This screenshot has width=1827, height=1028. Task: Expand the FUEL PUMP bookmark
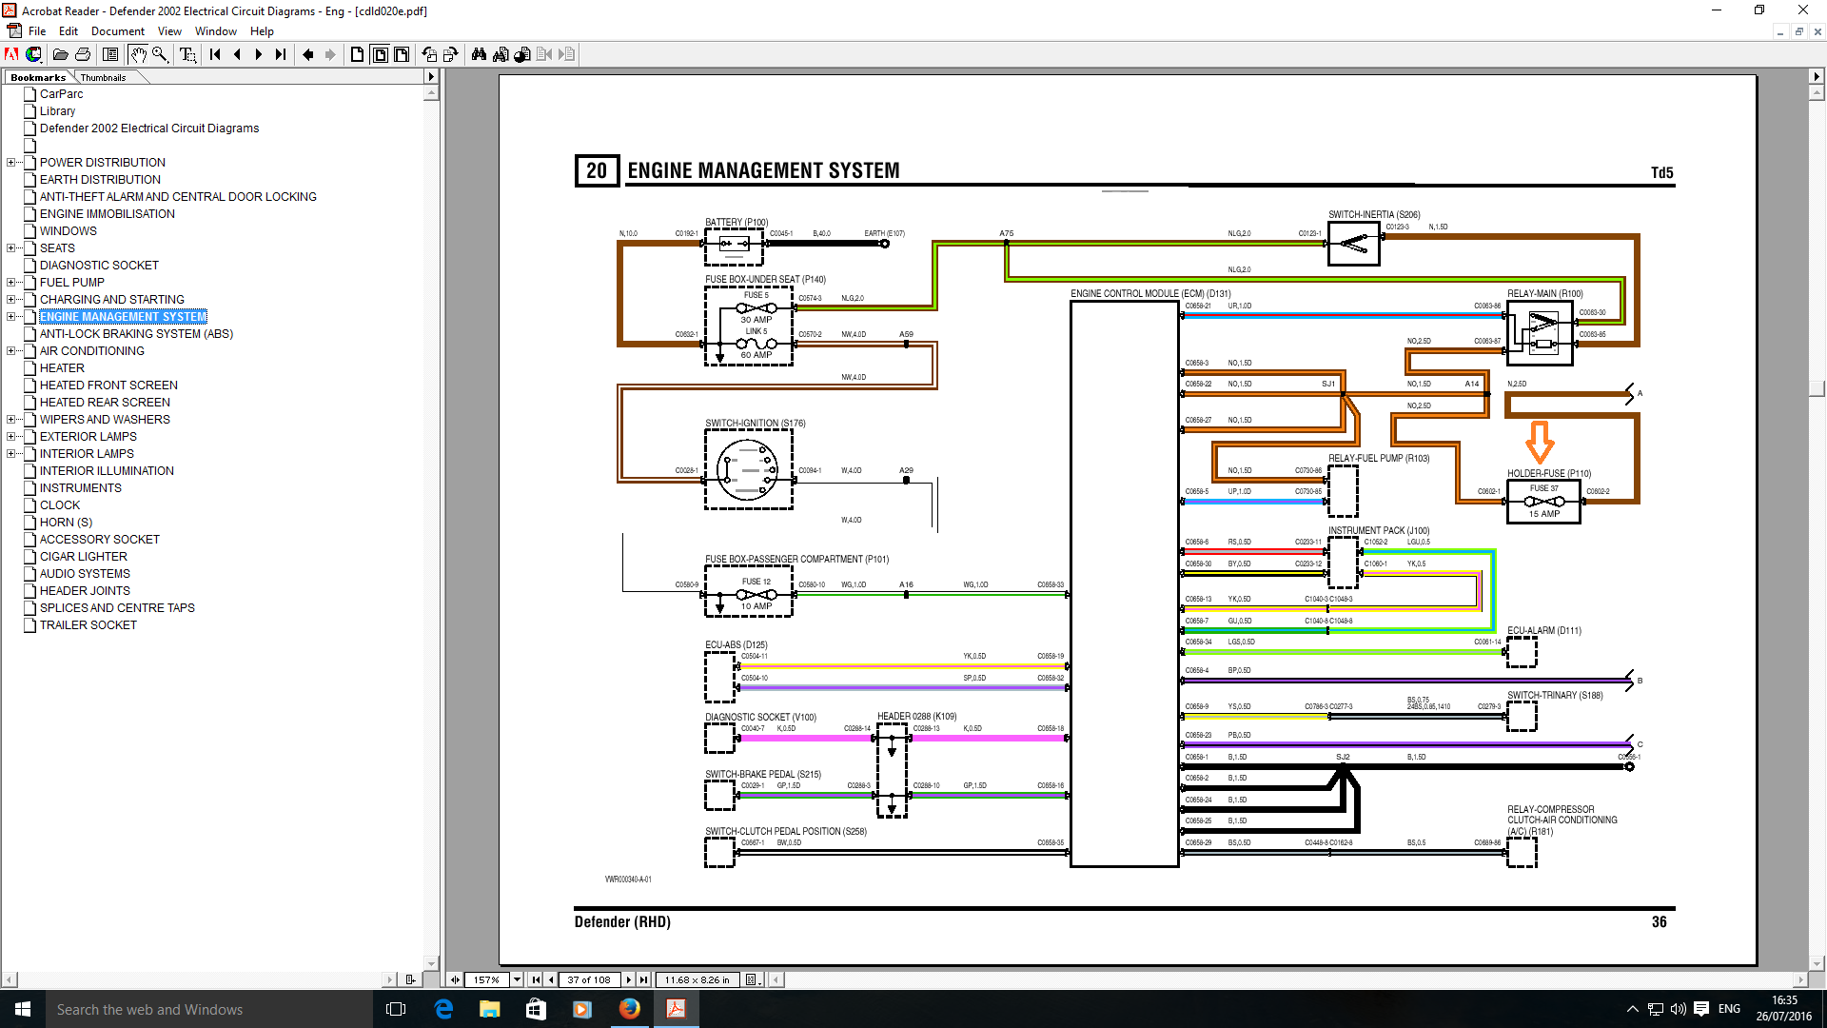click(x=10, y=283)
